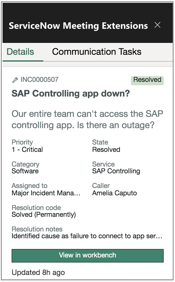Click Resolution code value Solved (Permanently)
Screen dimensions: 175x282
pyautogui.click(x=44, y=215)
